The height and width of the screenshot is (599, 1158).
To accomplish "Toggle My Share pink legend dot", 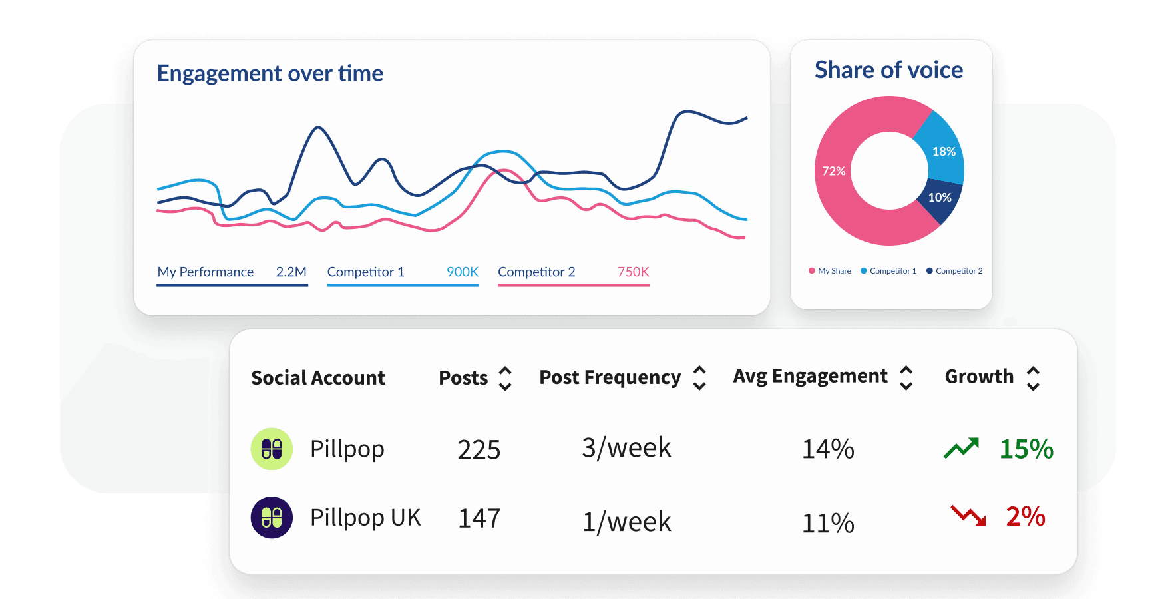I will click(812, 271).
